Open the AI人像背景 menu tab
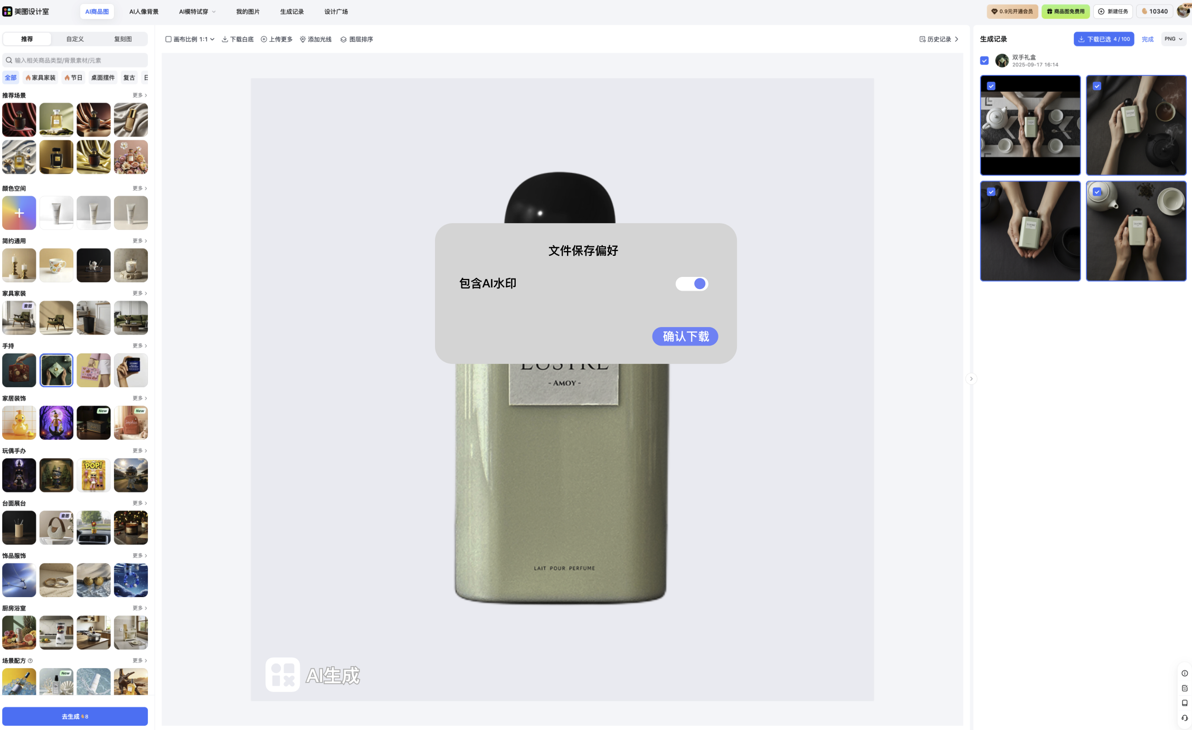1192x730 pixels. pyautogui.click(x=144, y=12)
